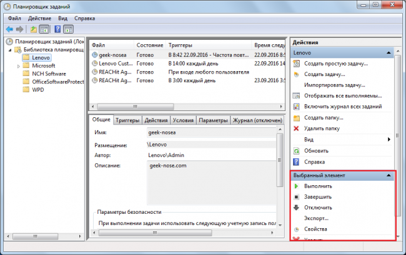
Task: Click the Выполнить green run icon
Action: (297, 186)
